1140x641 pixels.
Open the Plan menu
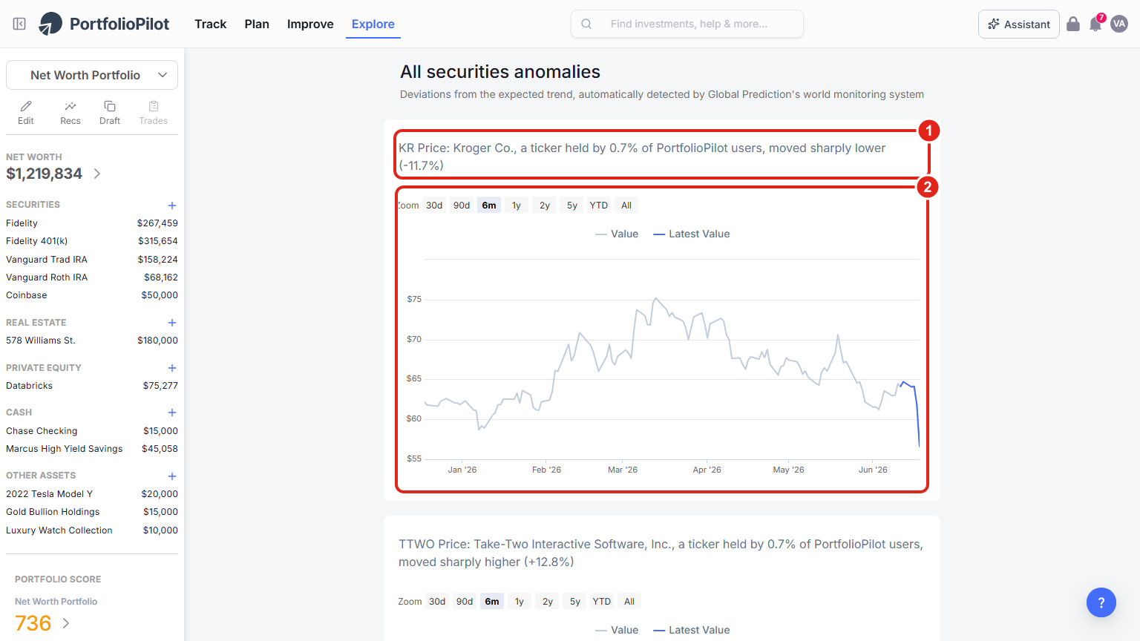tap(257, 24)
